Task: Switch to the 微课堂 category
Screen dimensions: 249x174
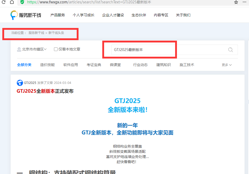Action: click(115, 65)
